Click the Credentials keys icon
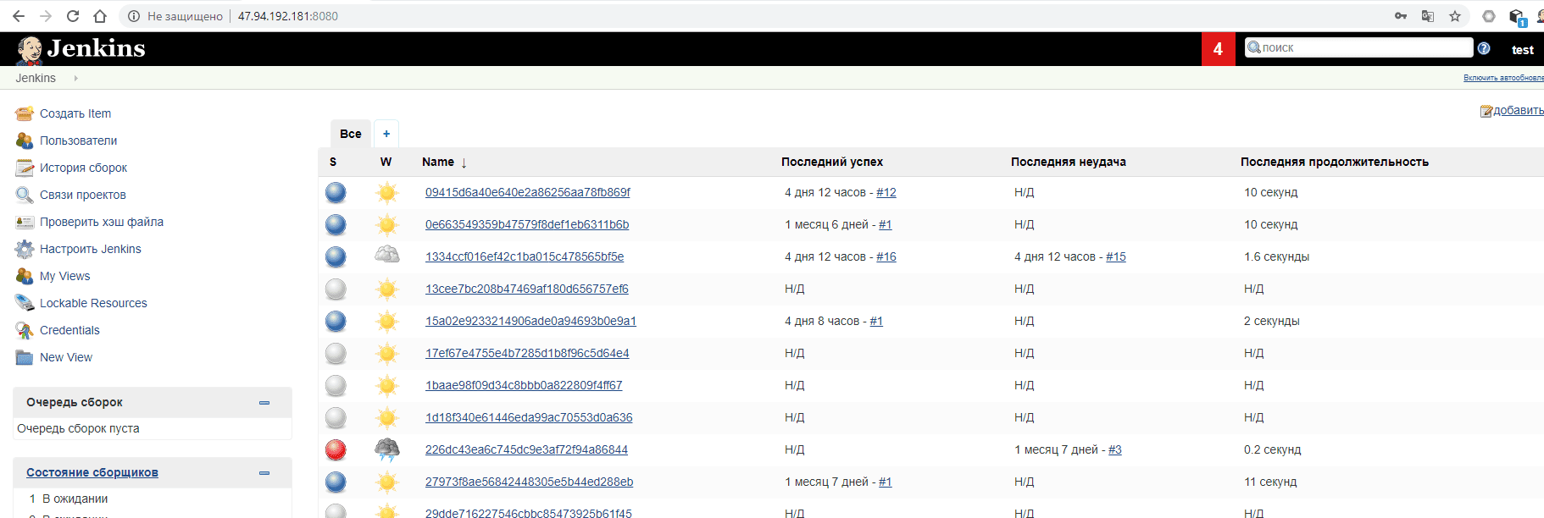1544x518 pixels. coord(25,330)
